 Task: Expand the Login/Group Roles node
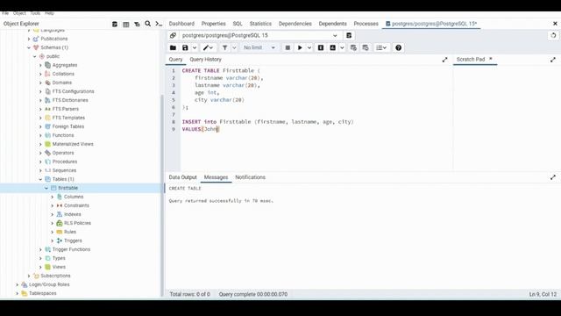pyautogui.click(x=18, y=284)
